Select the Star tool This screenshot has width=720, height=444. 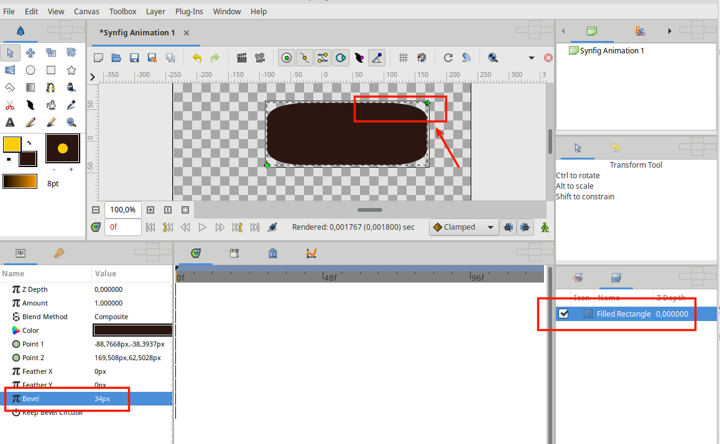[x=71, y=70]
